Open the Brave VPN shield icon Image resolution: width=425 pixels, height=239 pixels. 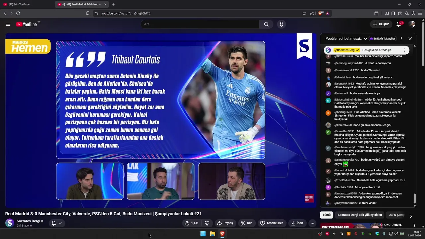tap(413, 13)
